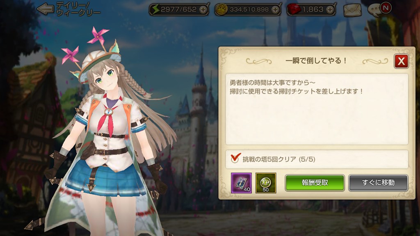Tap the gold coin currency icon
Image resolution: width=420 pixels, height=236 pixels.
221,10
